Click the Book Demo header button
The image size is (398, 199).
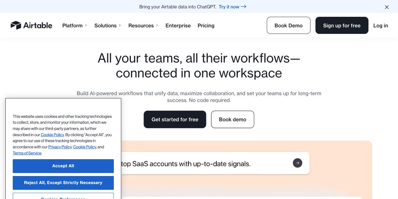point(288,25)
